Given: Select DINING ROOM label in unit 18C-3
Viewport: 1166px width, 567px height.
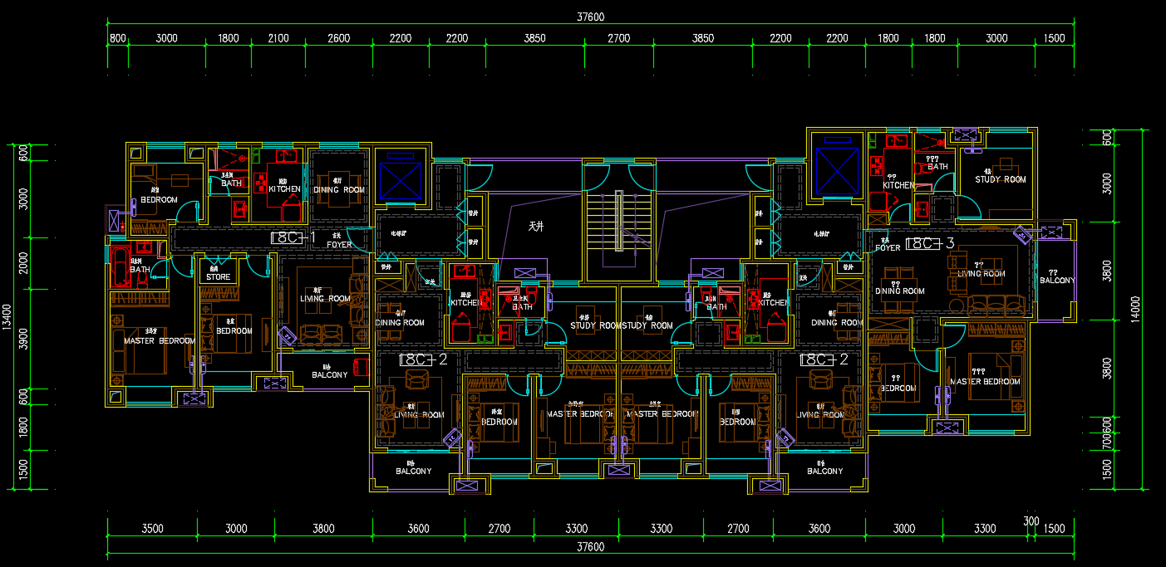Looking at the screenshot, I should [900, 291].
